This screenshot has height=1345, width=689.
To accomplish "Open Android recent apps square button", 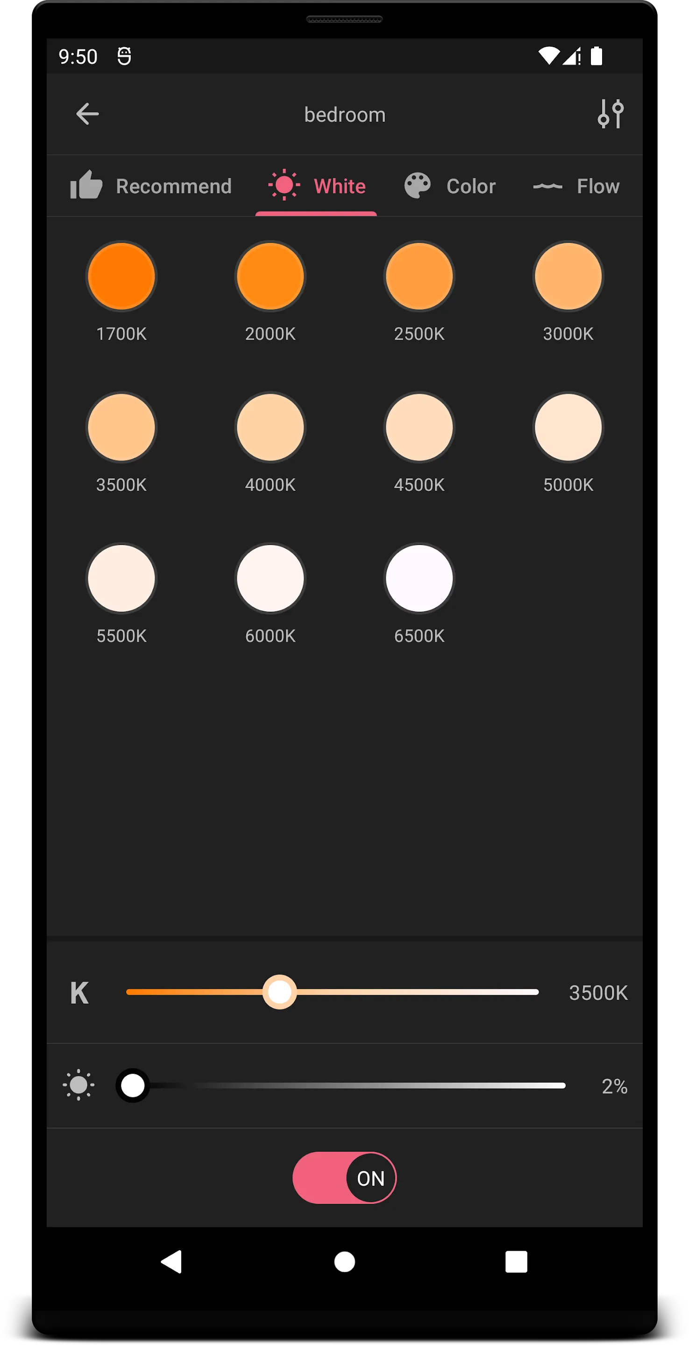I will (516, 1262).
